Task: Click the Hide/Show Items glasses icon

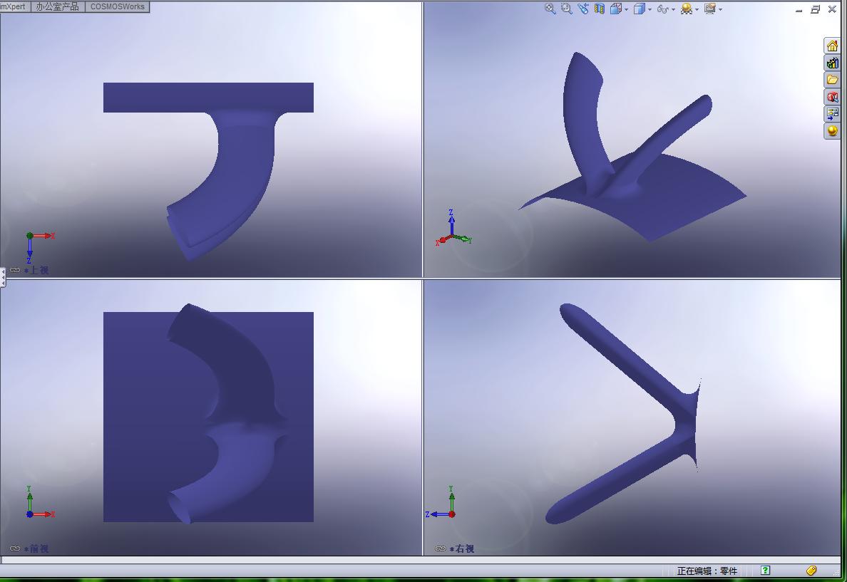Action: 663,9
